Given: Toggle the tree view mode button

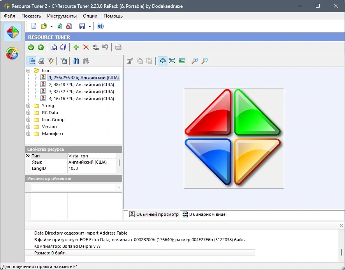Looking at the screenshot, I should click(32, 61).
